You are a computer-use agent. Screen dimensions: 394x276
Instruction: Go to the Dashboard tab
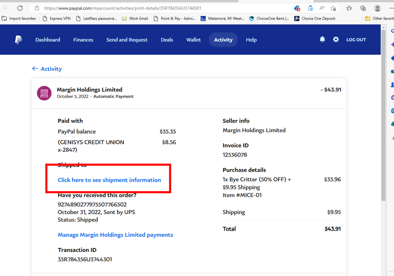pyautogui.click(x=48, y=40)
